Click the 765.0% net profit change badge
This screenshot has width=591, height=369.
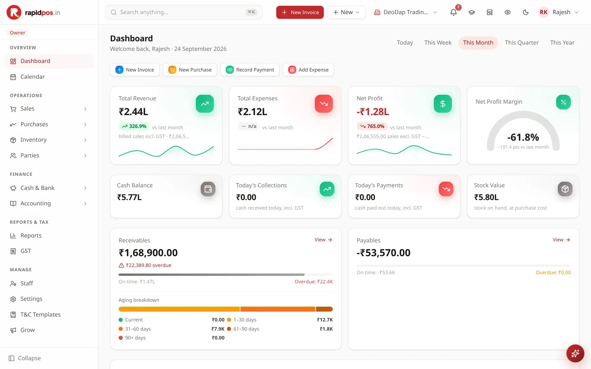pyautogui.click(x=372, y=126)
